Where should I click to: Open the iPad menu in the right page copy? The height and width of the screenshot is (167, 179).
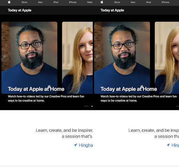(x=149, y=2)
